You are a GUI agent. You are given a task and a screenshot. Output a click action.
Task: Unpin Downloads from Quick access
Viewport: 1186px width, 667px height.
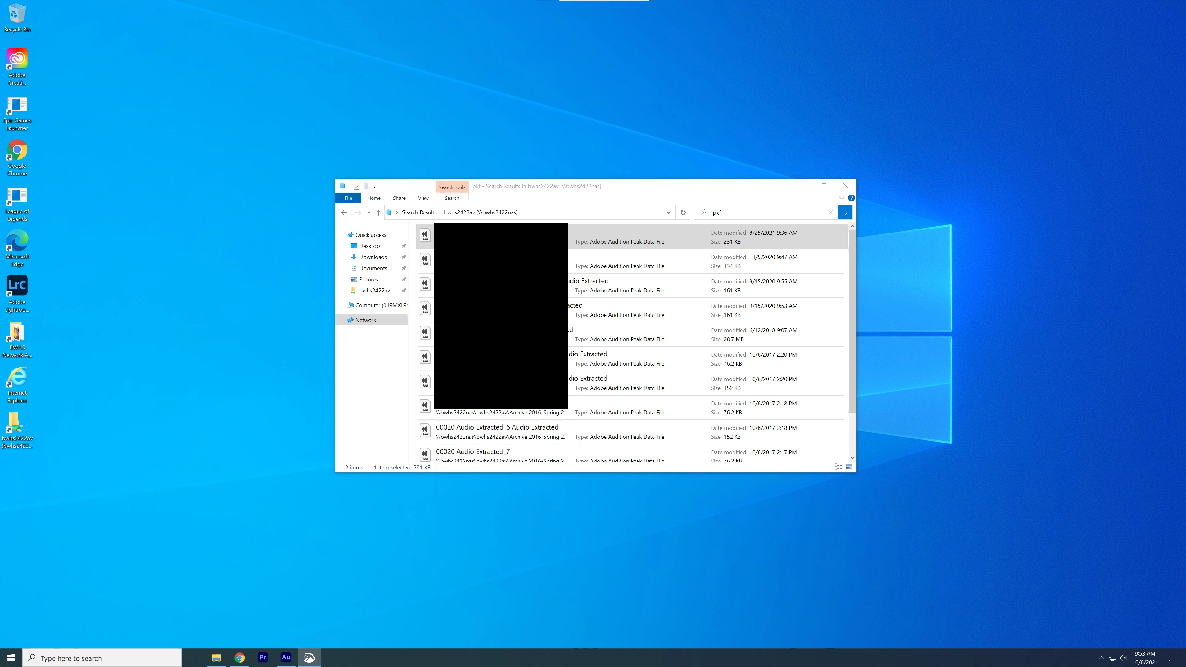(404, 257)
